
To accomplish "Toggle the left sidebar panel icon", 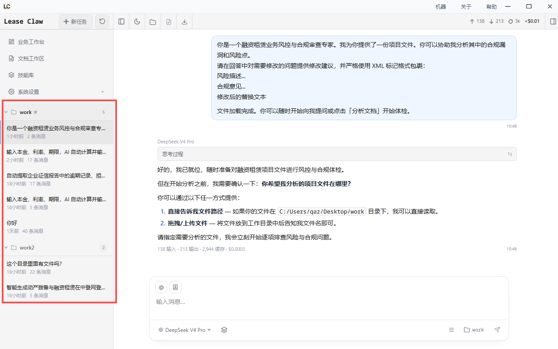I will [x=121, y=21].
